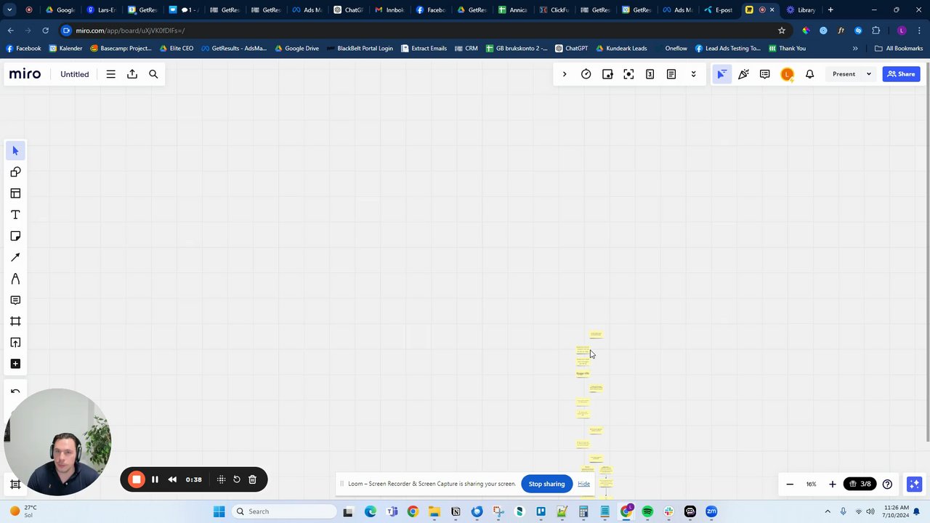Click the Share button
930x523 pixels.
901,74
